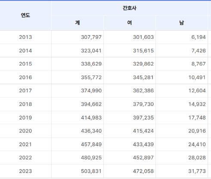Click the female value 397,235
This screenshot has width=211, height=179.
(x=143, y=118)
